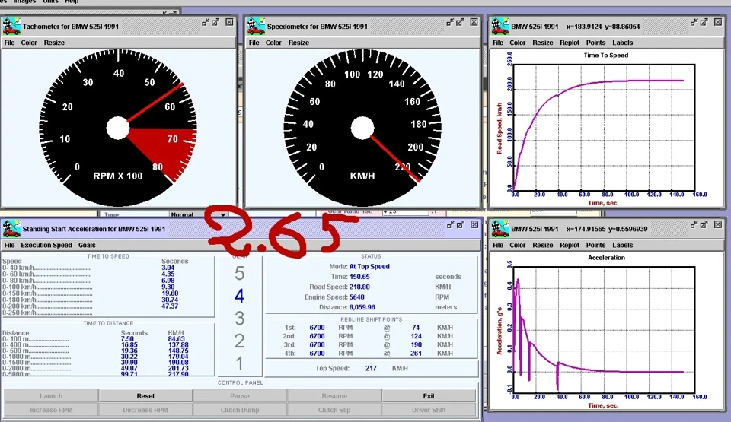Viewport: 731px width, 422px height.
Task: Open Replot menu in Acceleration graph window
Action: (x=570, y=245)
